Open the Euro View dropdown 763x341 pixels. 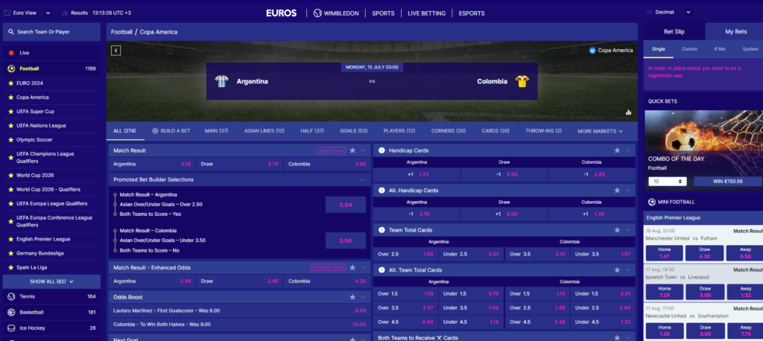click(x=27, y=13)
